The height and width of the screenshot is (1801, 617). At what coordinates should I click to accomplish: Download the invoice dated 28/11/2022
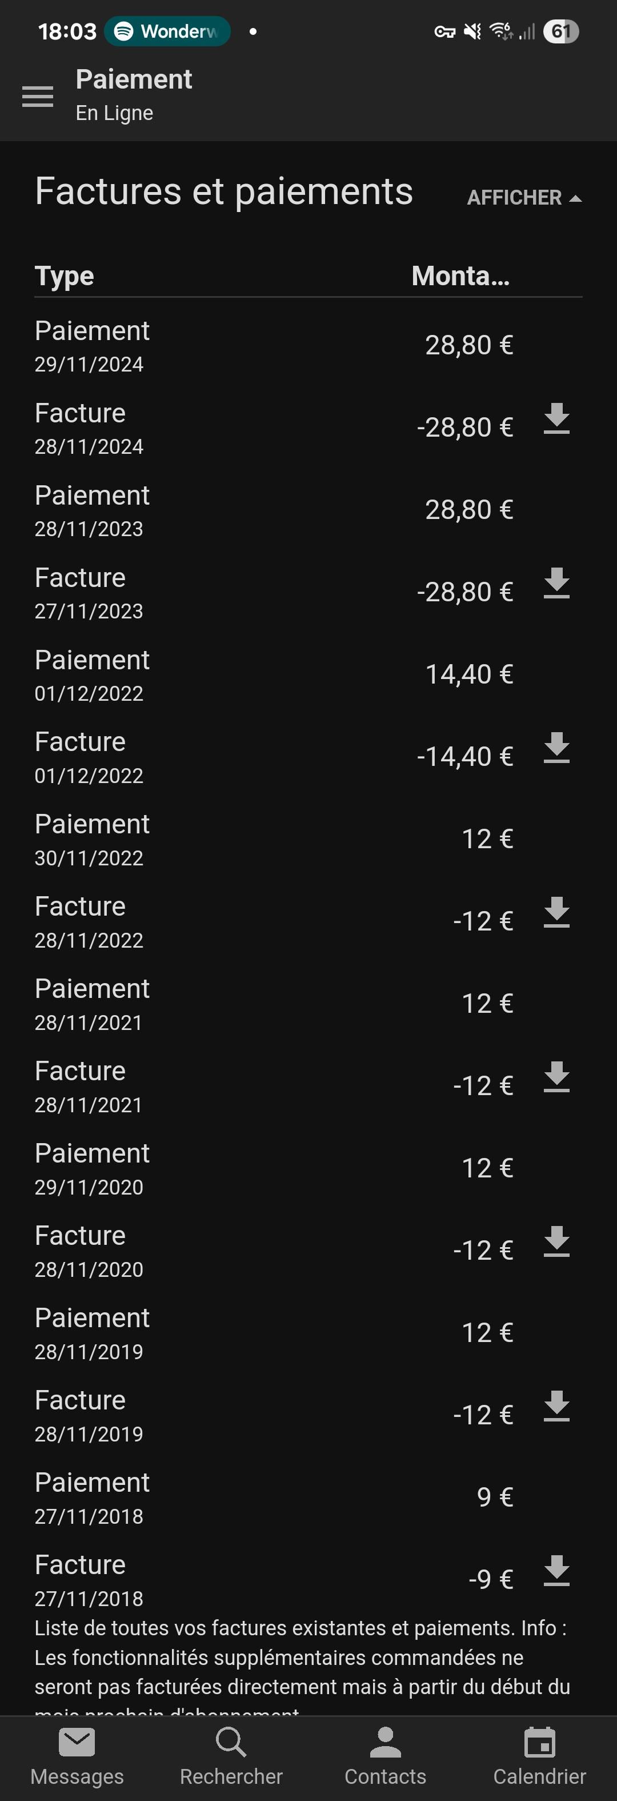coord(556,912)
